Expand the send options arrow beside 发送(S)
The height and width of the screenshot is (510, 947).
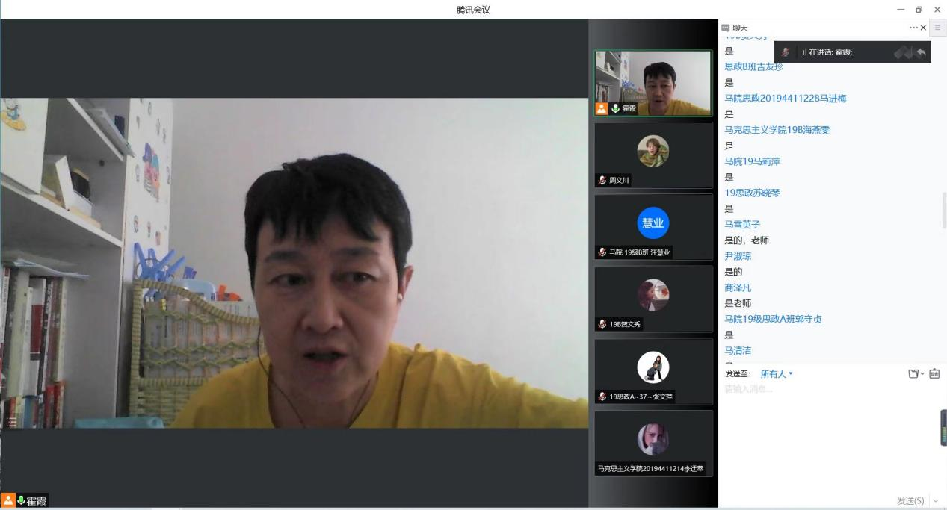[935, 501]
